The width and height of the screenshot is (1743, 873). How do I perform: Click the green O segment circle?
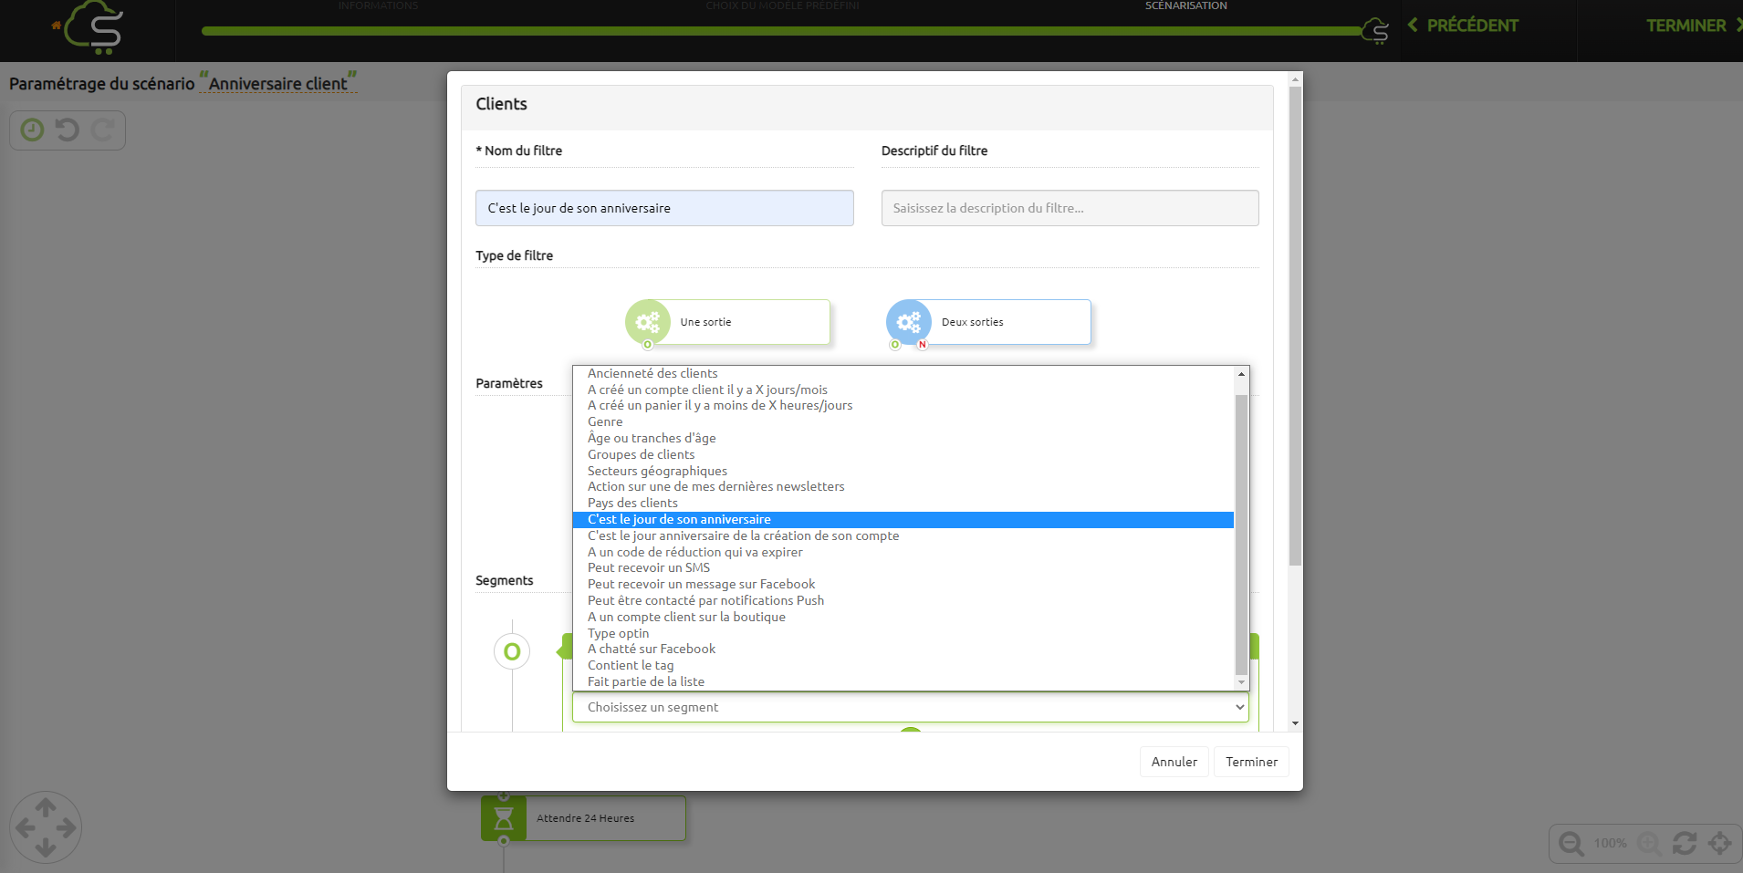tap(512, 651)
